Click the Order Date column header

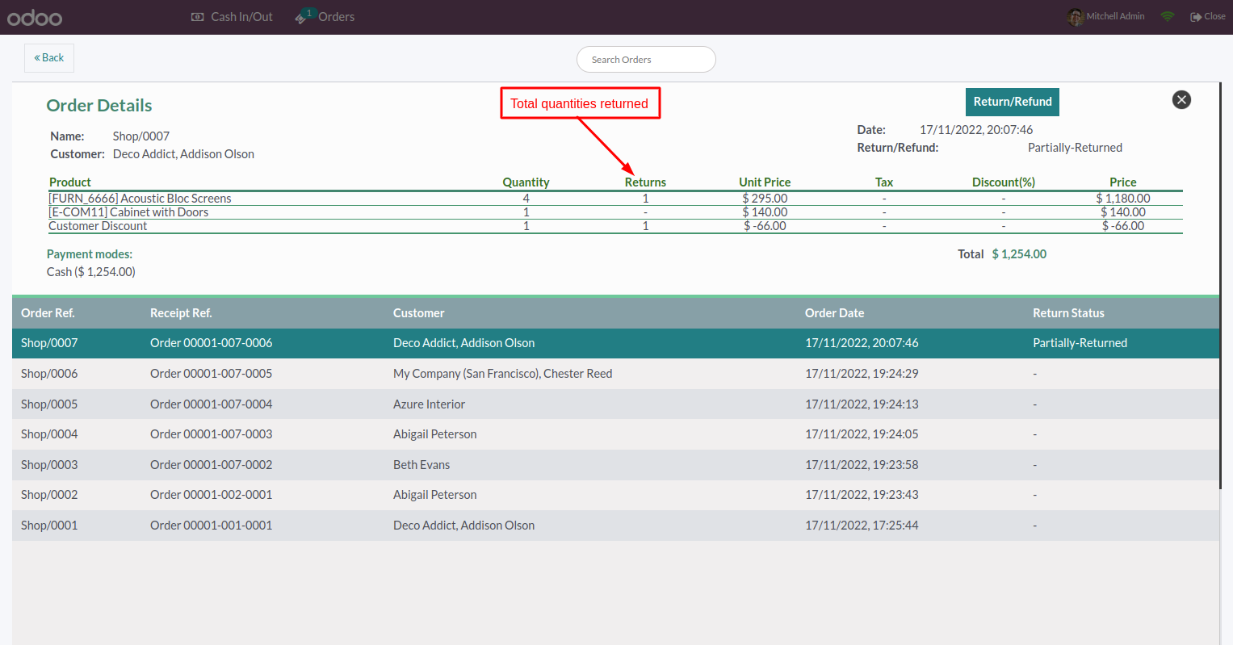834,313
